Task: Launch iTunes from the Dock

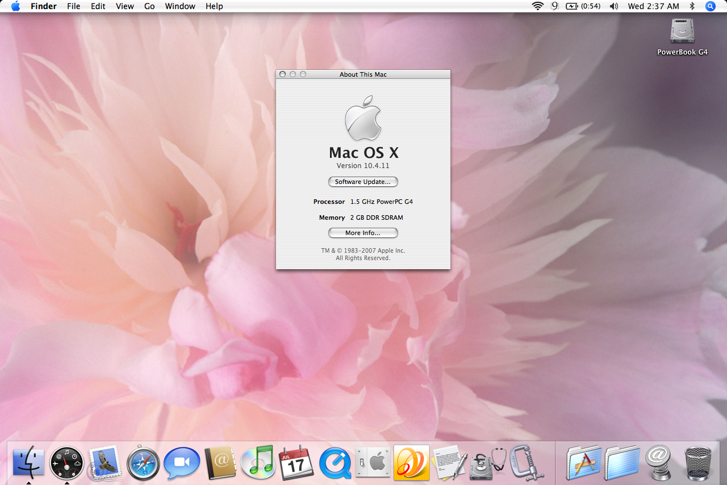Action: point(258,462)
